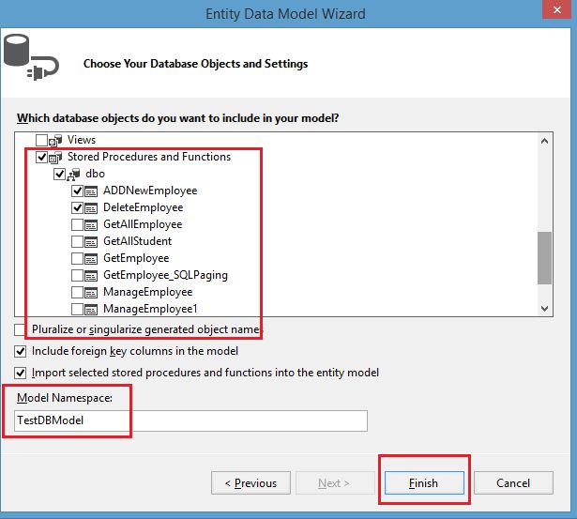Check the GetEmployee_SQLPaging checkbox

[x=77, y=275]
